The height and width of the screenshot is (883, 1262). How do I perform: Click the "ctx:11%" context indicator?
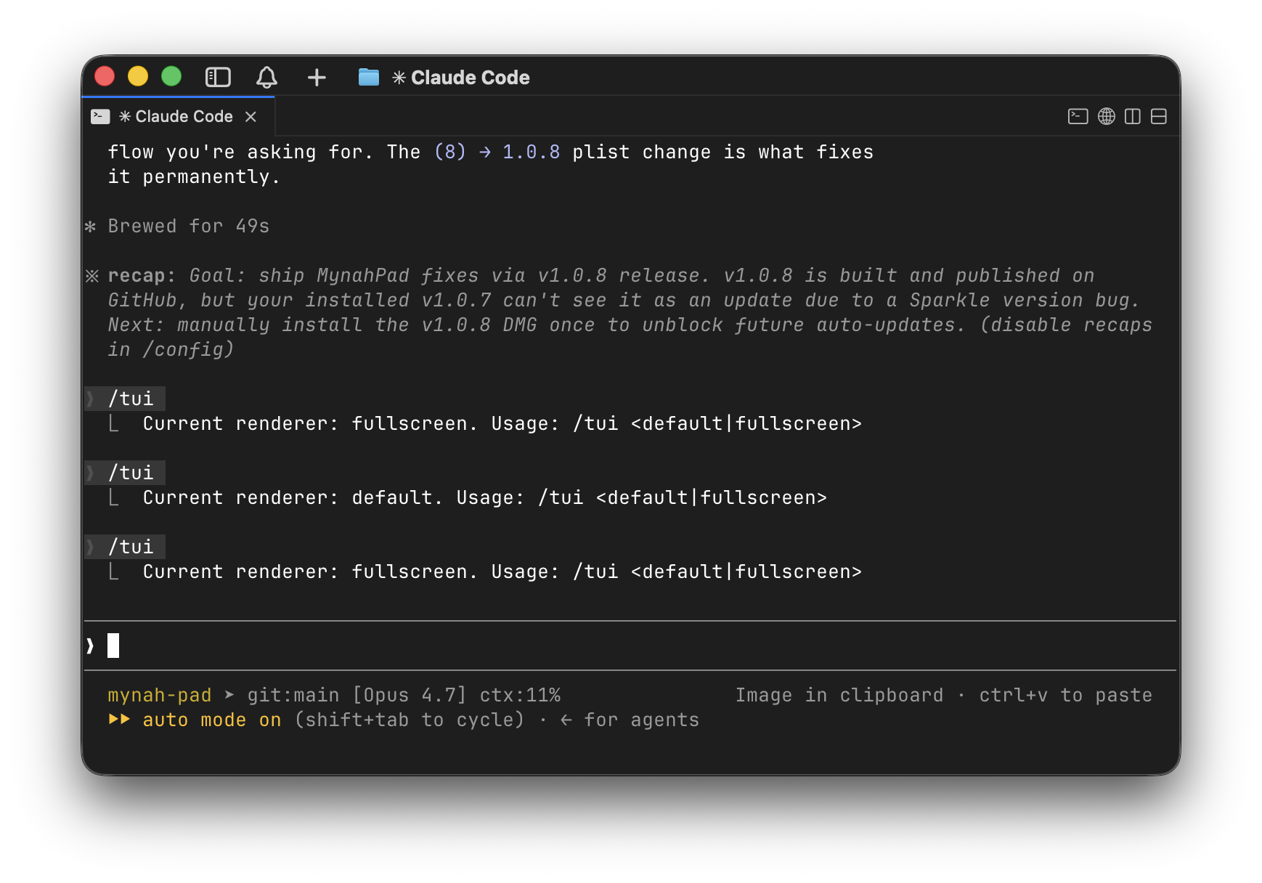[x=520, y=695]
